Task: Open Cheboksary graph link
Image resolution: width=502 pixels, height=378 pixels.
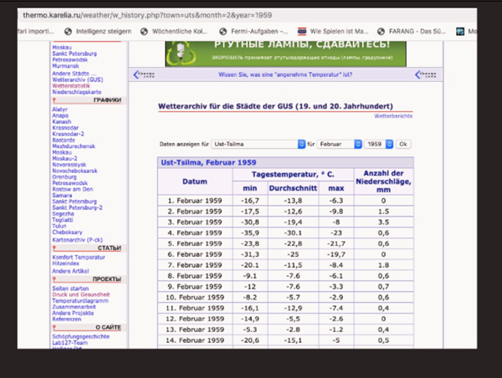Action: (67, 232)
